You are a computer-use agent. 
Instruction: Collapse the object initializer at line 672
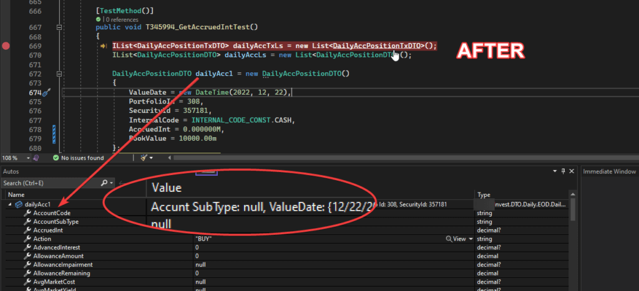[x=59, y=74]
